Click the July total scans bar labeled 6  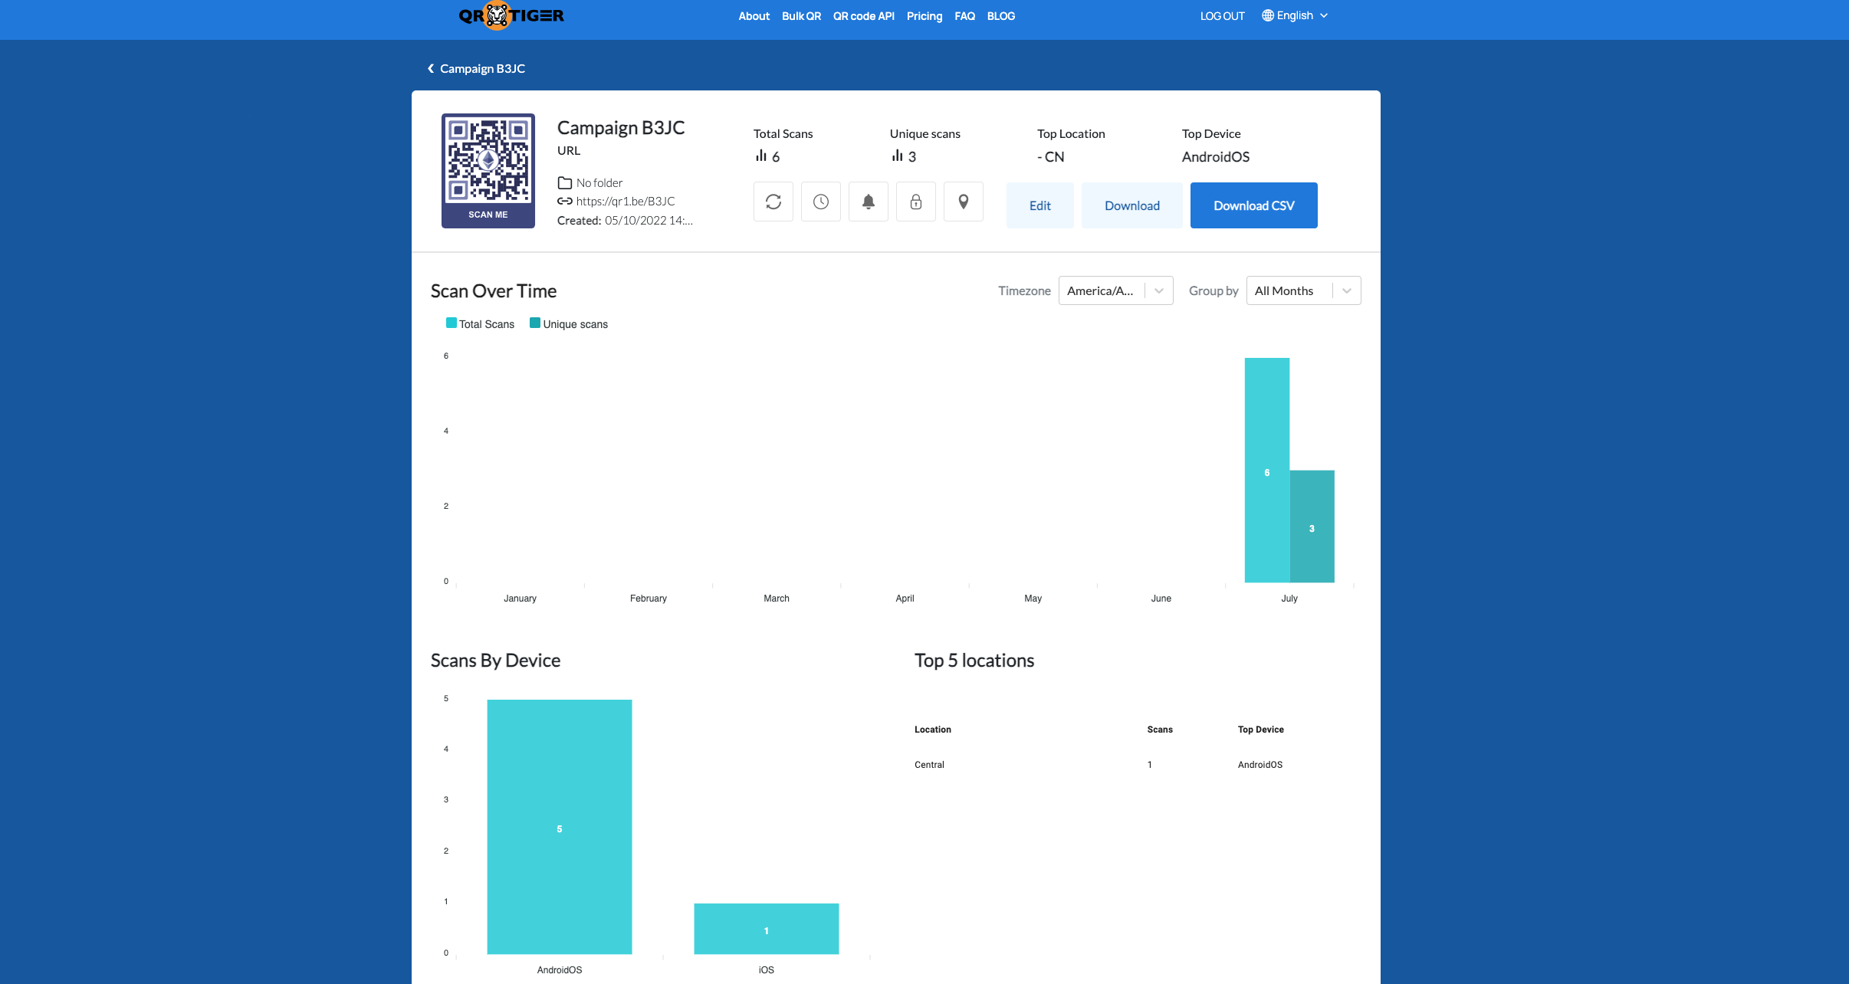[1267, 470]
